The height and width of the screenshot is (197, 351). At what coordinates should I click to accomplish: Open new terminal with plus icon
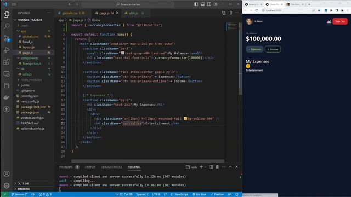point(201,167)
